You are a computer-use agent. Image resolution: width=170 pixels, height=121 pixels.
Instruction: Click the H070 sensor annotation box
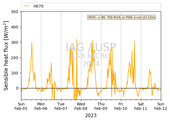[x=121, y=17]
